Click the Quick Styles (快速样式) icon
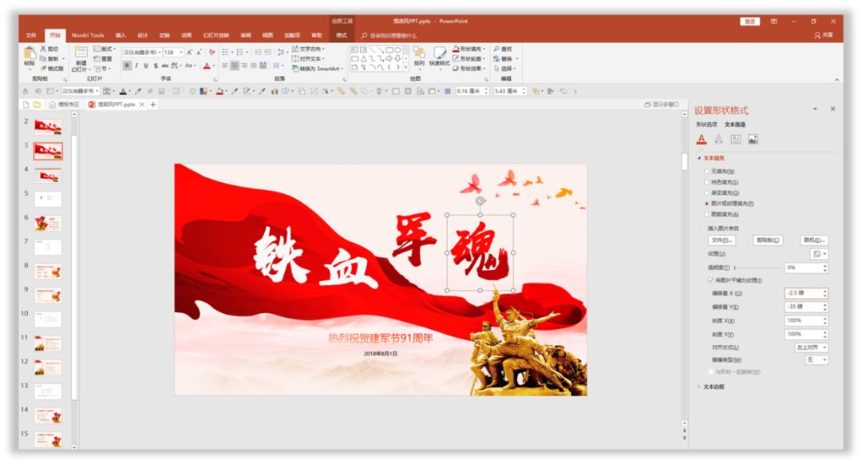862x464 pixels. point(439,54)
